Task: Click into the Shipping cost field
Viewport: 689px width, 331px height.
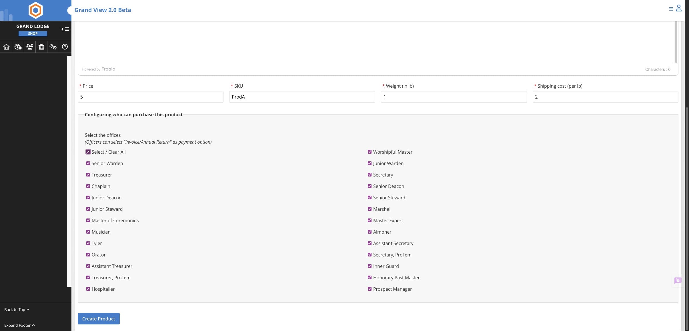Action: 605,97
